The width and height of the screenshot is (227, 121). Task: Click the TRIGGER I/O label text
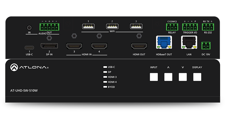pyautogui.click(x=190, y=33)
